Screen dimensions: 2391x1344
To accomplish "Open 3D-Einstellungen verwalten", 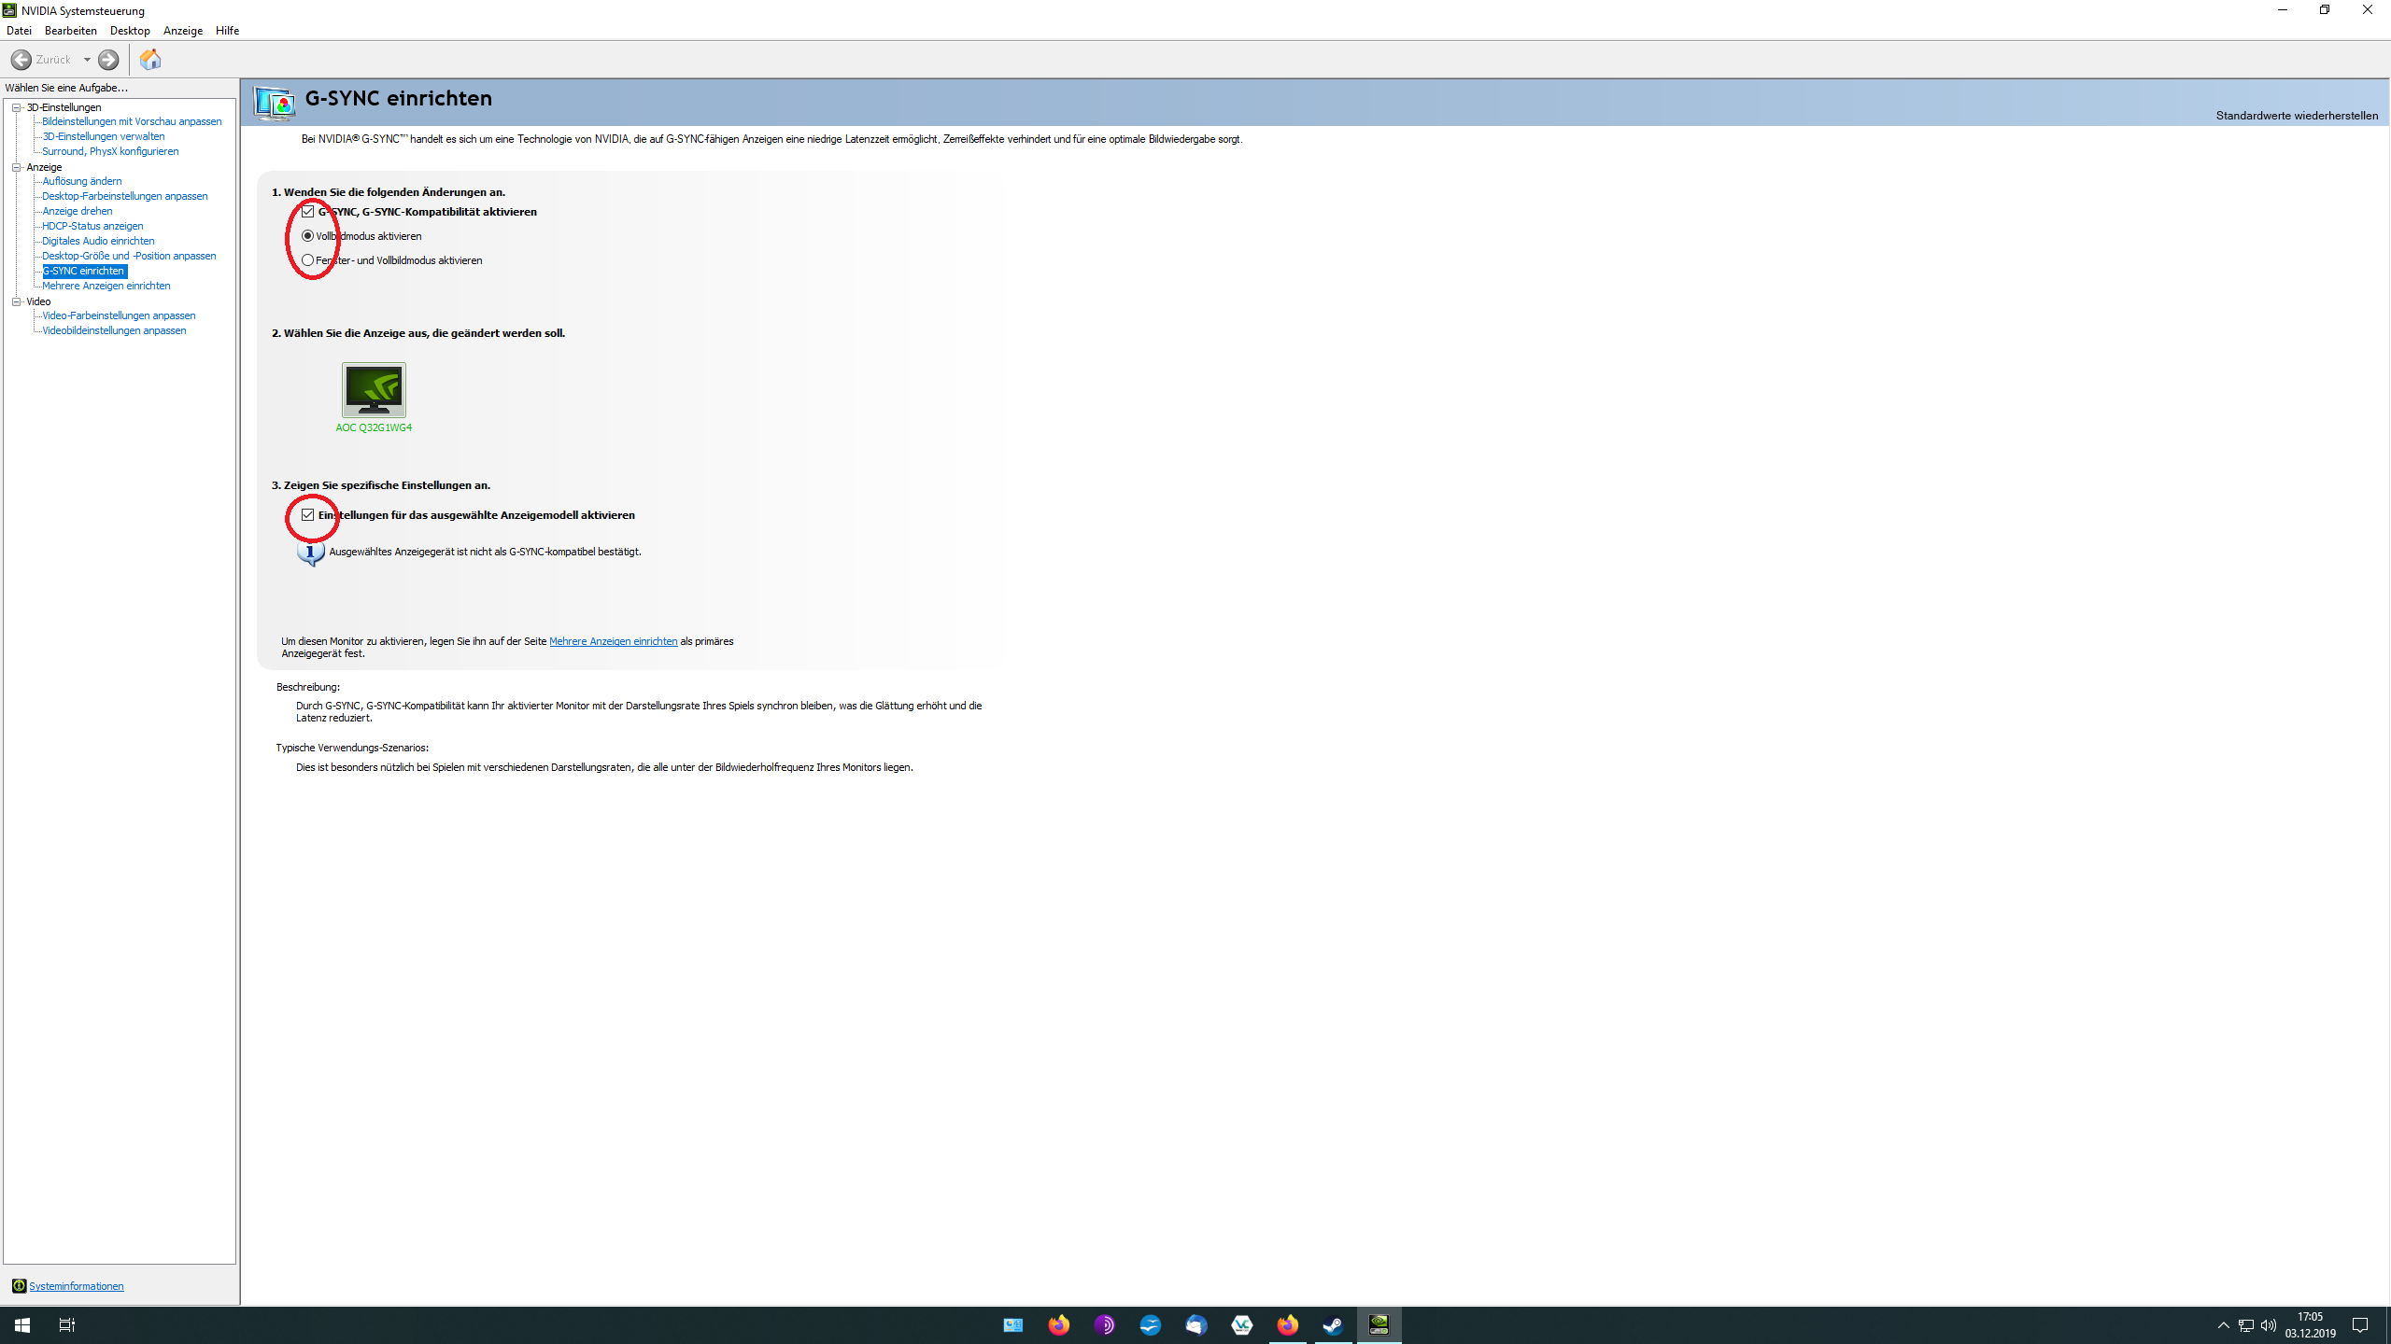I will (x=104, y=136).
